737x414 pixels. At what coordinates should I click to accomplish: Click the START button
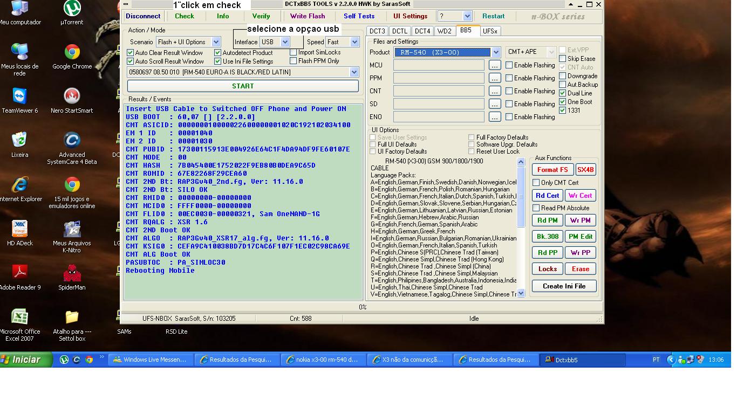tap(243, 86)
